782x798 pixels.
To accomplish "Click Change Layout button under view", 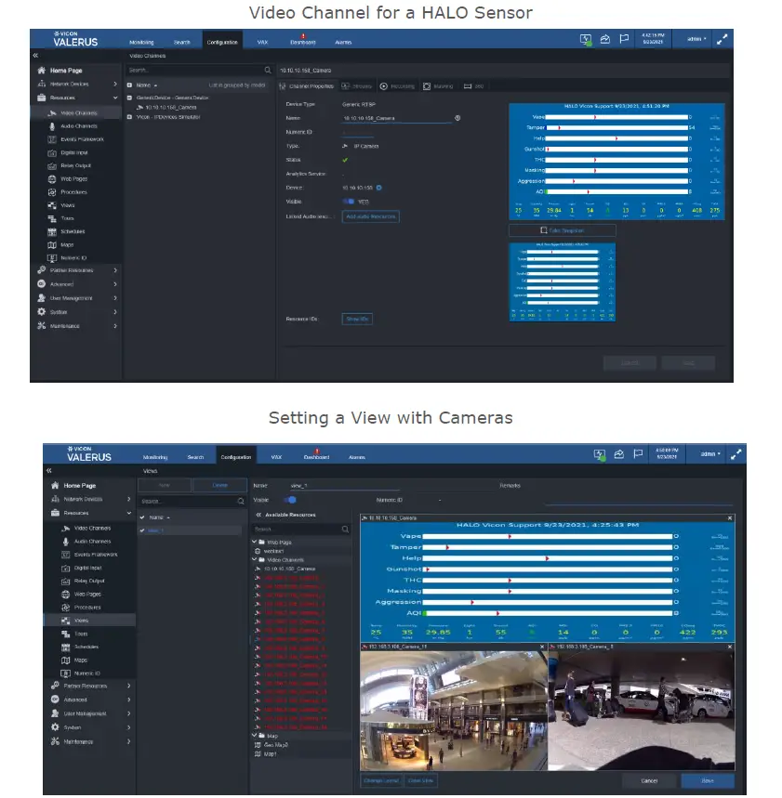I will pos(381,780).
